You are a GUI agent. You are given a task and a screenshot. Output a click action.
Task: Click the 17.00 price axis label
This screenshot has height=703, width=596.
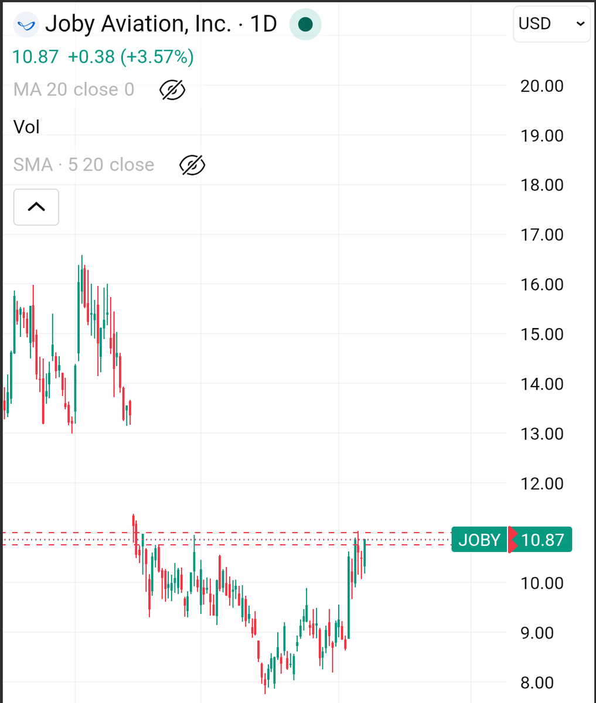[x=542, y=235]
